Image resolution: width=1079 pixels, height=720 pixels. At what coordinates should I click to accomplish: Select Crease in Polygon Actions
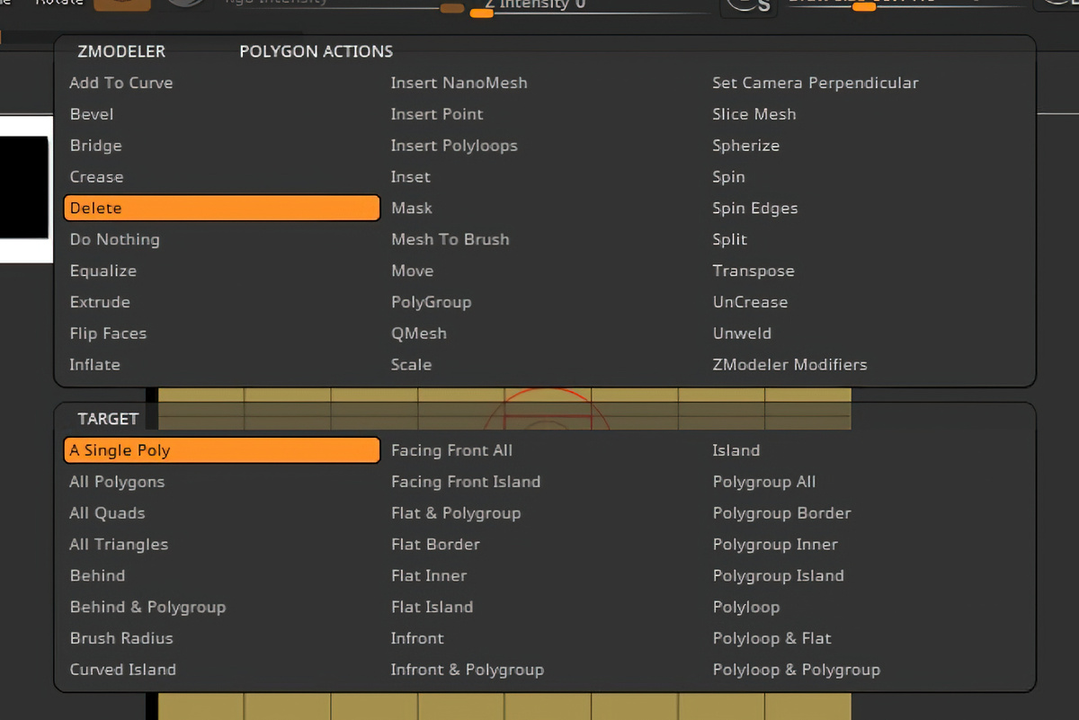tap(96, 177)
